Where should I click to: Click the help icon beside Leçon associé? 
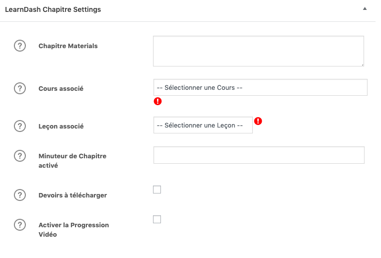20,126
